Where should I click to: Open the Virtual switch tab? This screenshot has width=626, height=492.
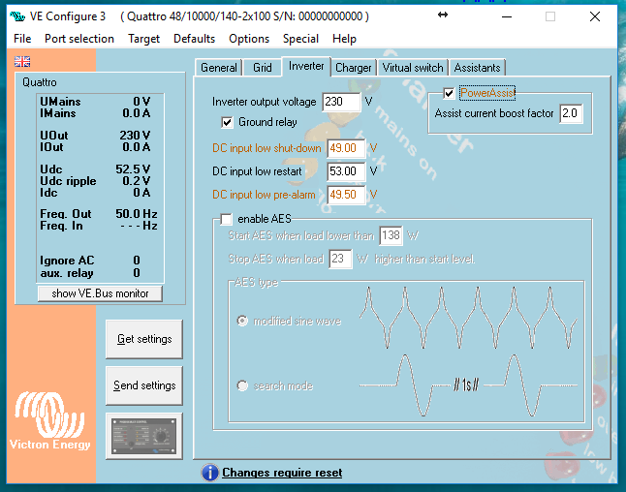tap(413, 68)
